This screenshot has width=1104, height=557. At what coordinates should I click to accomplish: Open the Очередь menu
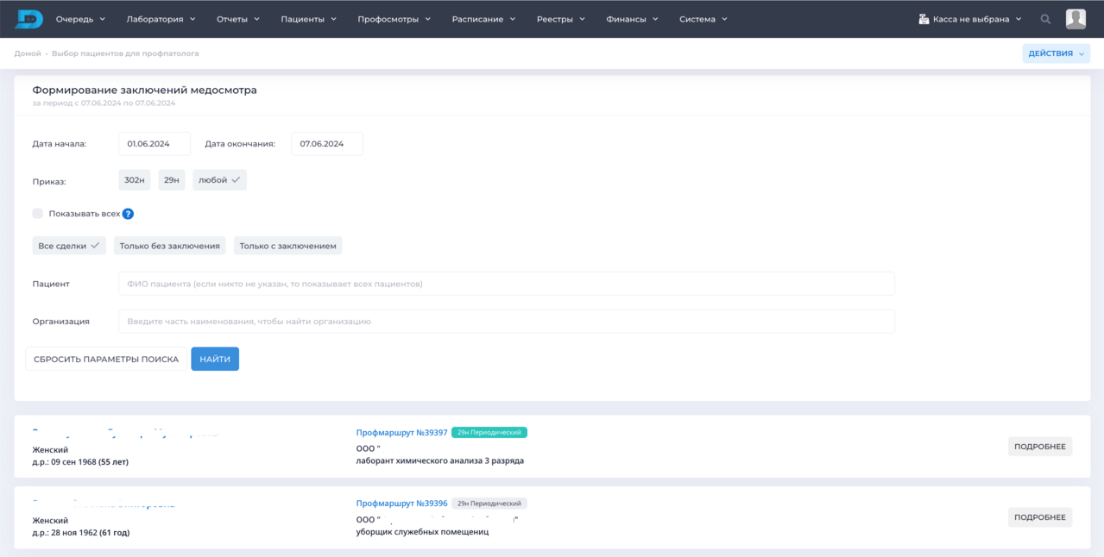pos(80,19)
